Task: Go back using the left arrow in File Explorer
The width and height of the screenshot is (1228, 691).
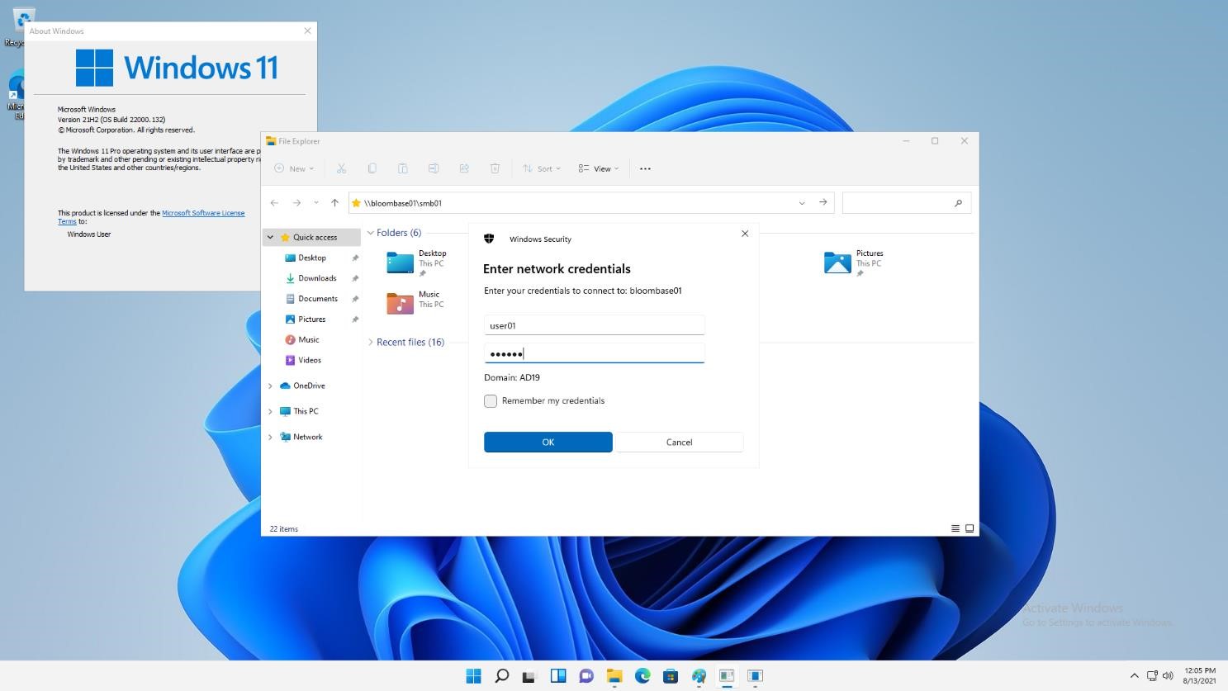Action: point(274,203)
